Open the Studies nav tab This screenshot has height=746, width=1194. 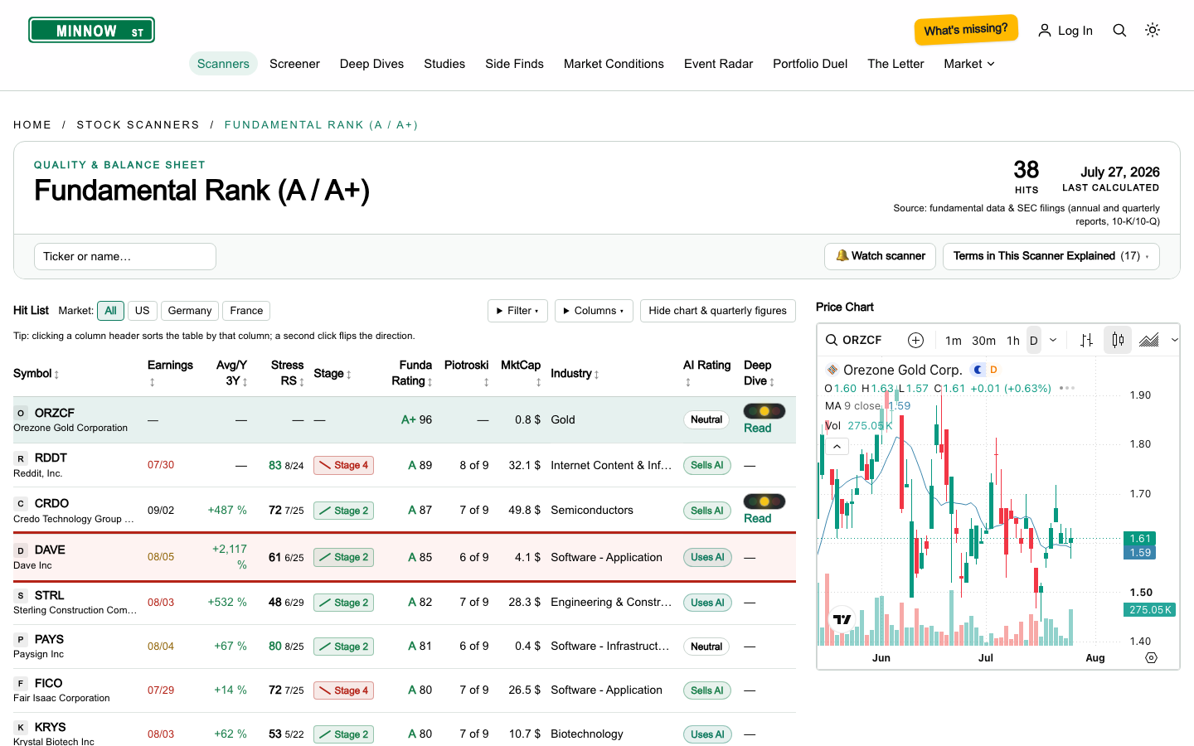(444, 64)
